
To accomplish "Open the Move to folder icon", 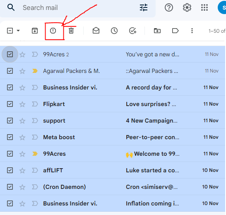I will [157, 31].
